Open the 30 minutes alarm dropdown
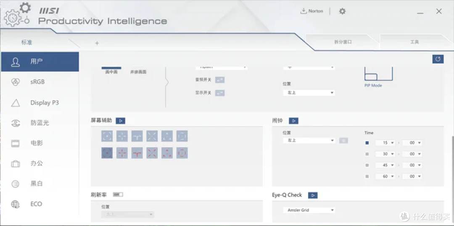This screenshot has height=226, width=454. (x=385, y=154)
